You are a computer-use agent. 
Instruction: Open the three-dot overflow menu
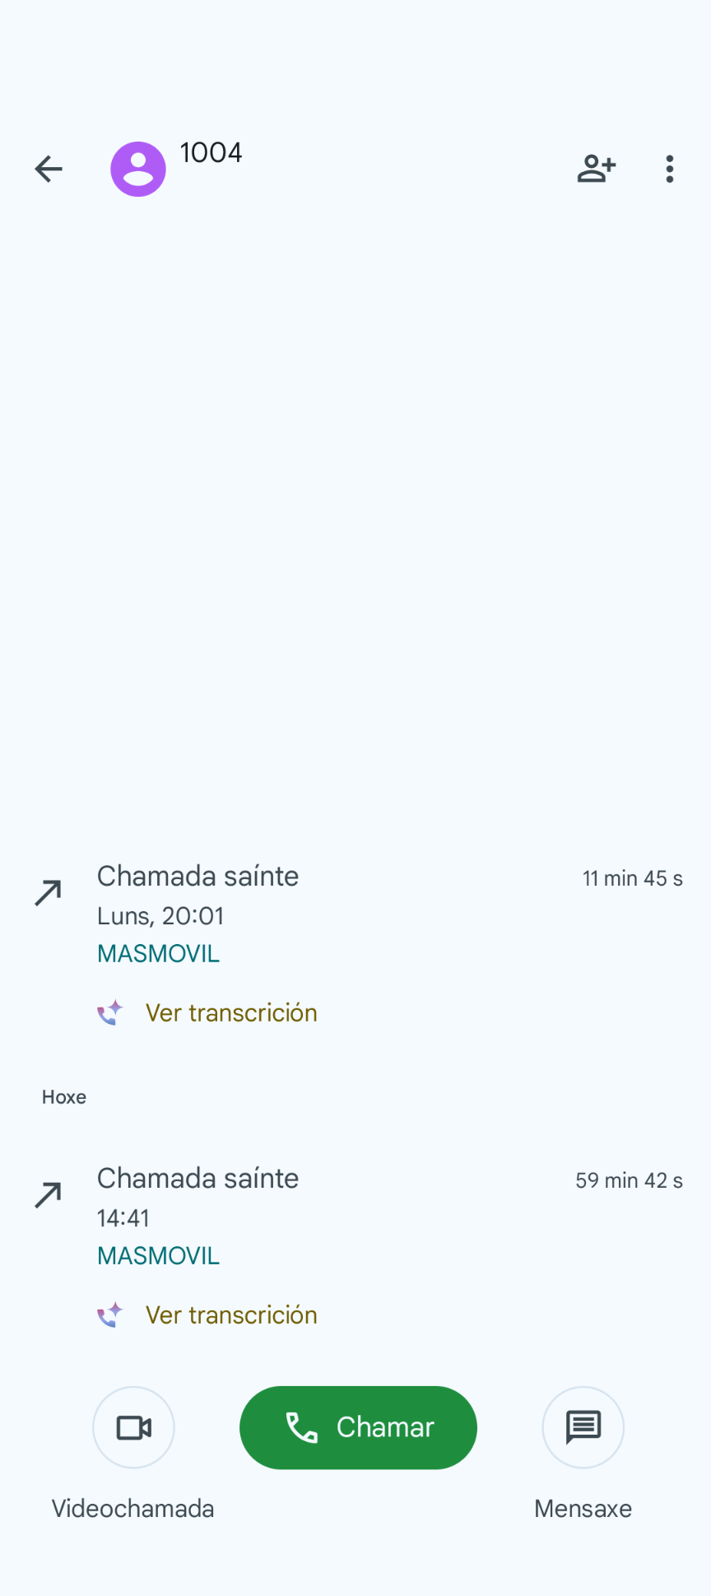coord(670,169)
